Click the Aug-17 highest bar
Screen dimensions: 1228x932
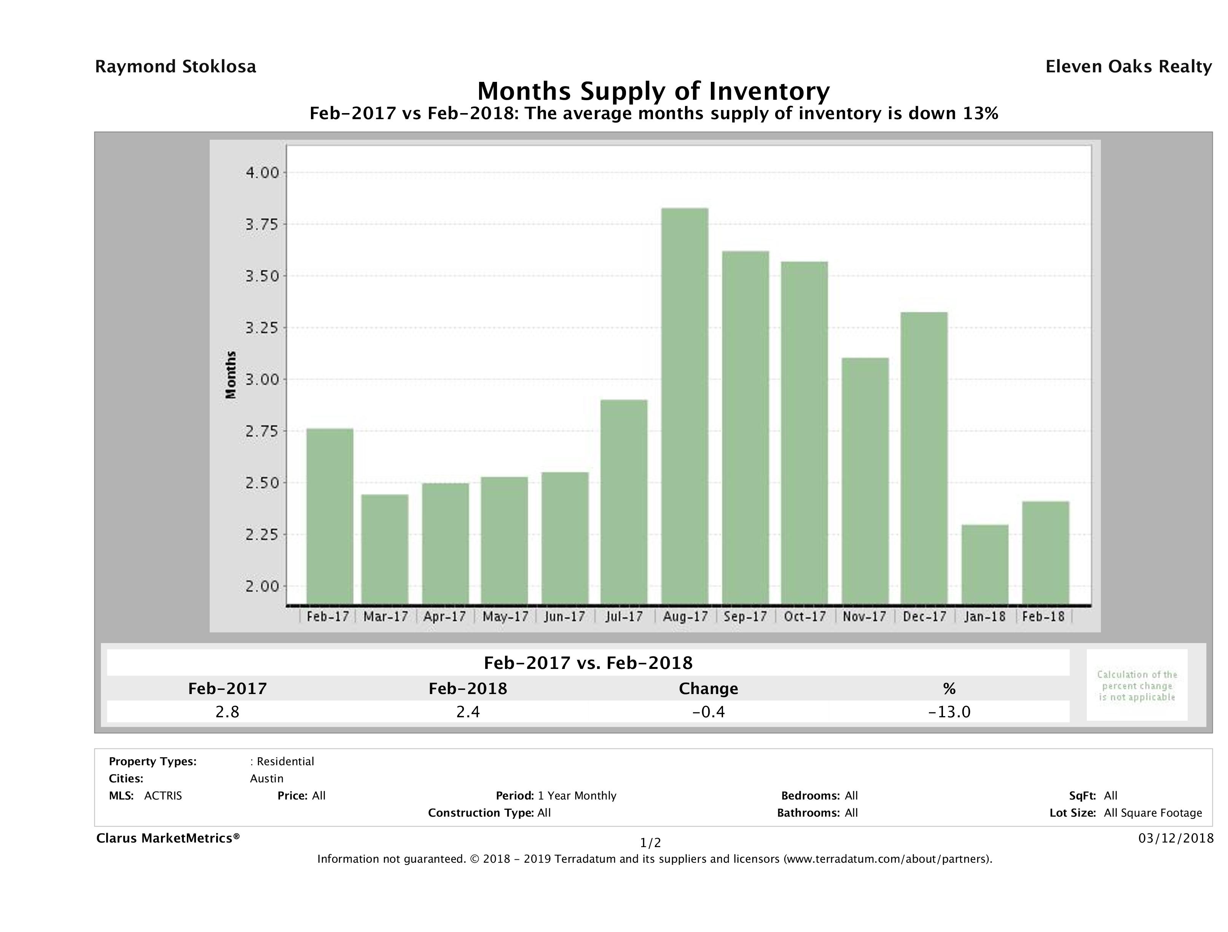685,405
